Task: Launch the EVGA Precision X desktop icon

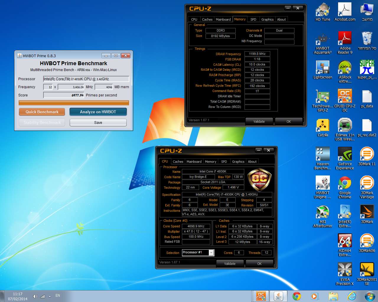Action: [x=345, y=274]
